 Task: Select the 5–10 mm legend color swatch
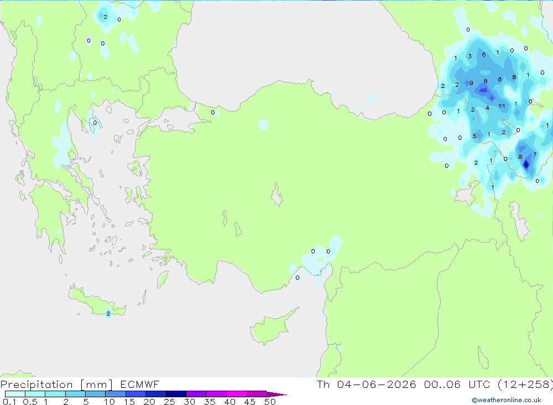(x=95, y=394)
